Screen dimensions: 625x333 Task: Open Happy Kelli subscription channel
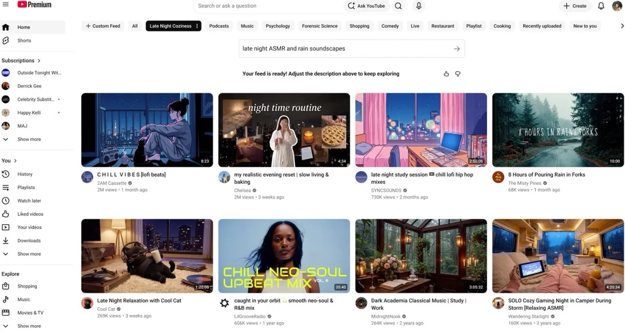[33, 113]
